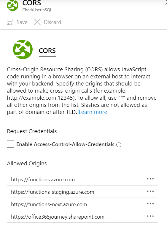Viewport: 167px width, 226px height.
Task: Click info icon beside Access-Control-Allow-Credentials
Action: pyautogui.click(x=119, y=145)
